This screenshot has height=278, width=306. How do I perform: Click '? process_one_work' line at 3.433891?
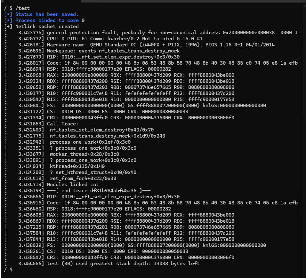[70, 160]
